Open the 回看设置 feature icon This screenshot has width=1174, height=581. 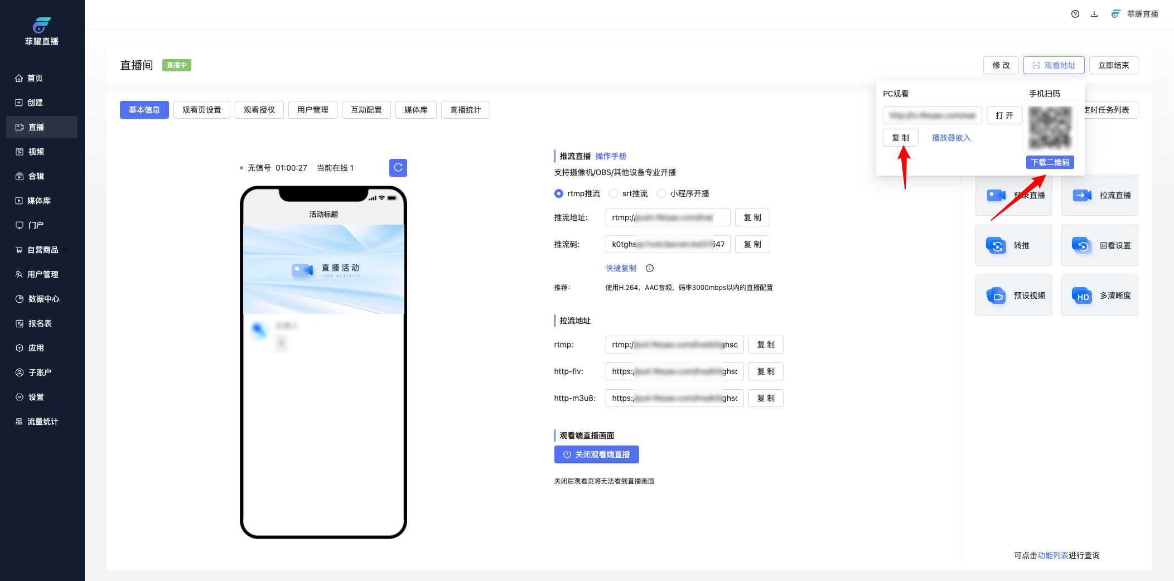pos(1082,245)
